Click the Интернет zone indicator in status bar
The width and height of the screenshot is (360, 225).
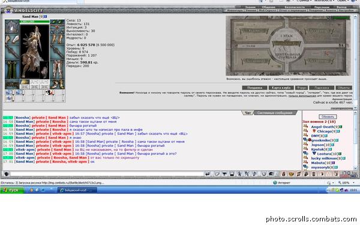282,183
